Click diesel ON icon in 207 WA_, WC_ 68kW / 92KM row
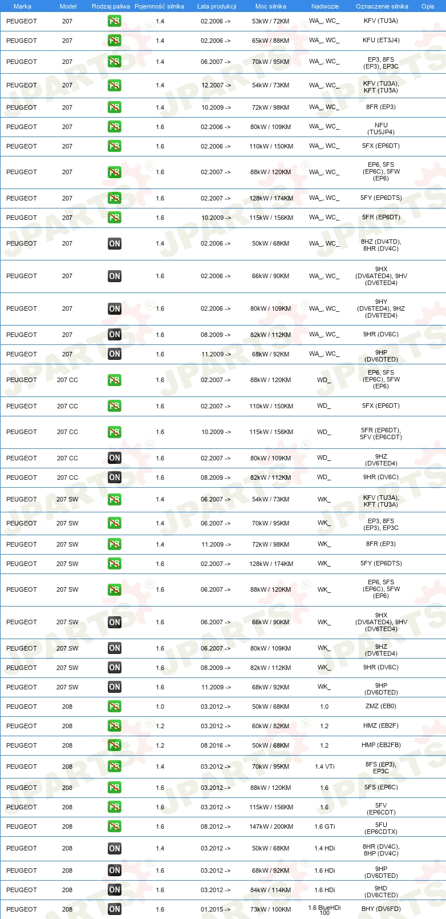The width and height of the screenshot is (446, 919). (x=115, y=354)
